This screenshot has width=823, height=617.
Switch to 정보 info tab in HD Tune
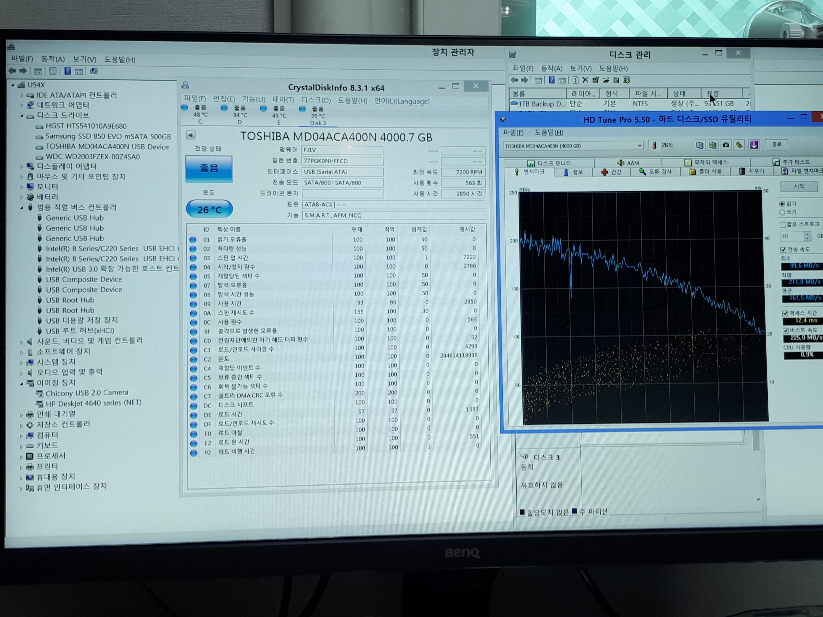point(573,172)
